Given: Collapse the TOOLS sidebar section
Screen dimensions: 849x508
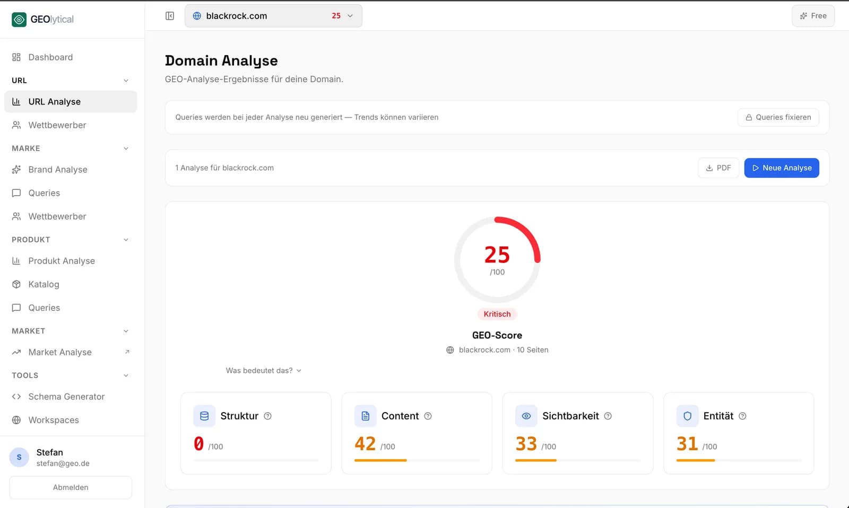Looking at the screenshot, I should point(126,375).
